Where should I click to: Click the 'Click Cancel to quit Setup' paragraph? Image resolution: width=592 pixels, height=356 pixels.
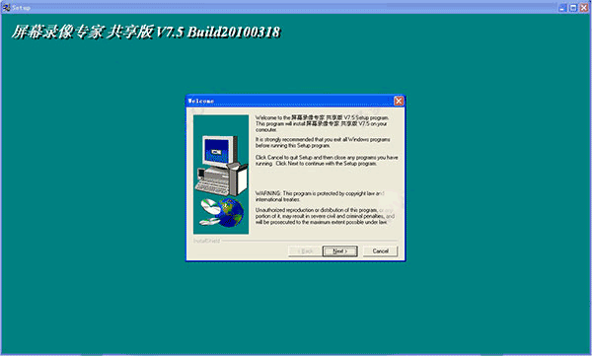point(327,161)
